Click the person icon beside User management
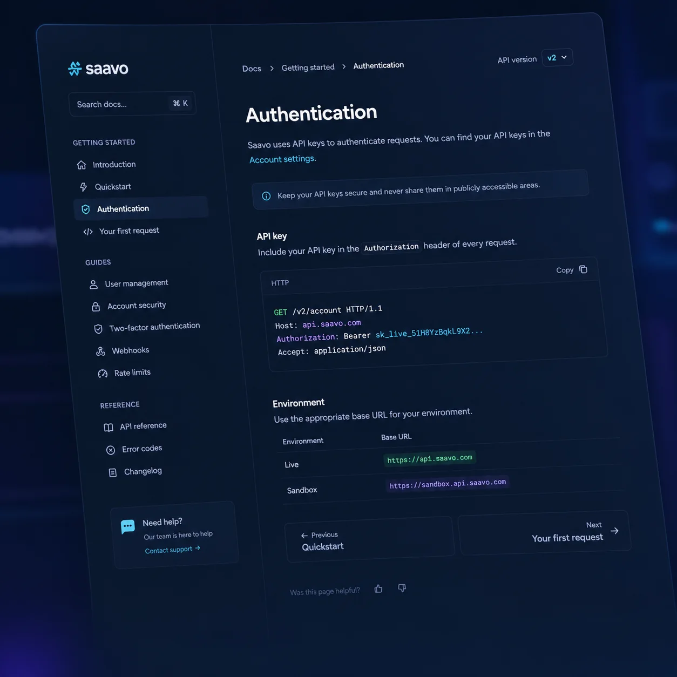This screenshot has width=677, height=677. [93, 285]
